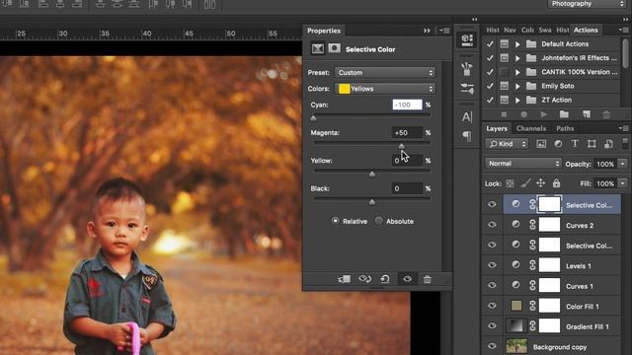The image size is (632, 355).
Task: Filter layers by adjustment layer icon
Action: click(558, 144)
